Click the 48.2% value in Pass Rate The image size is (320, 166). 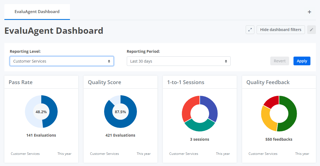(41, 112)
